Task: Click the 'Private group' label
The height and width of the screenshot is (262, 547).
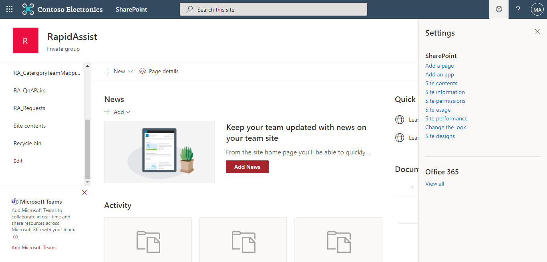Action: (x=63, y=49)
